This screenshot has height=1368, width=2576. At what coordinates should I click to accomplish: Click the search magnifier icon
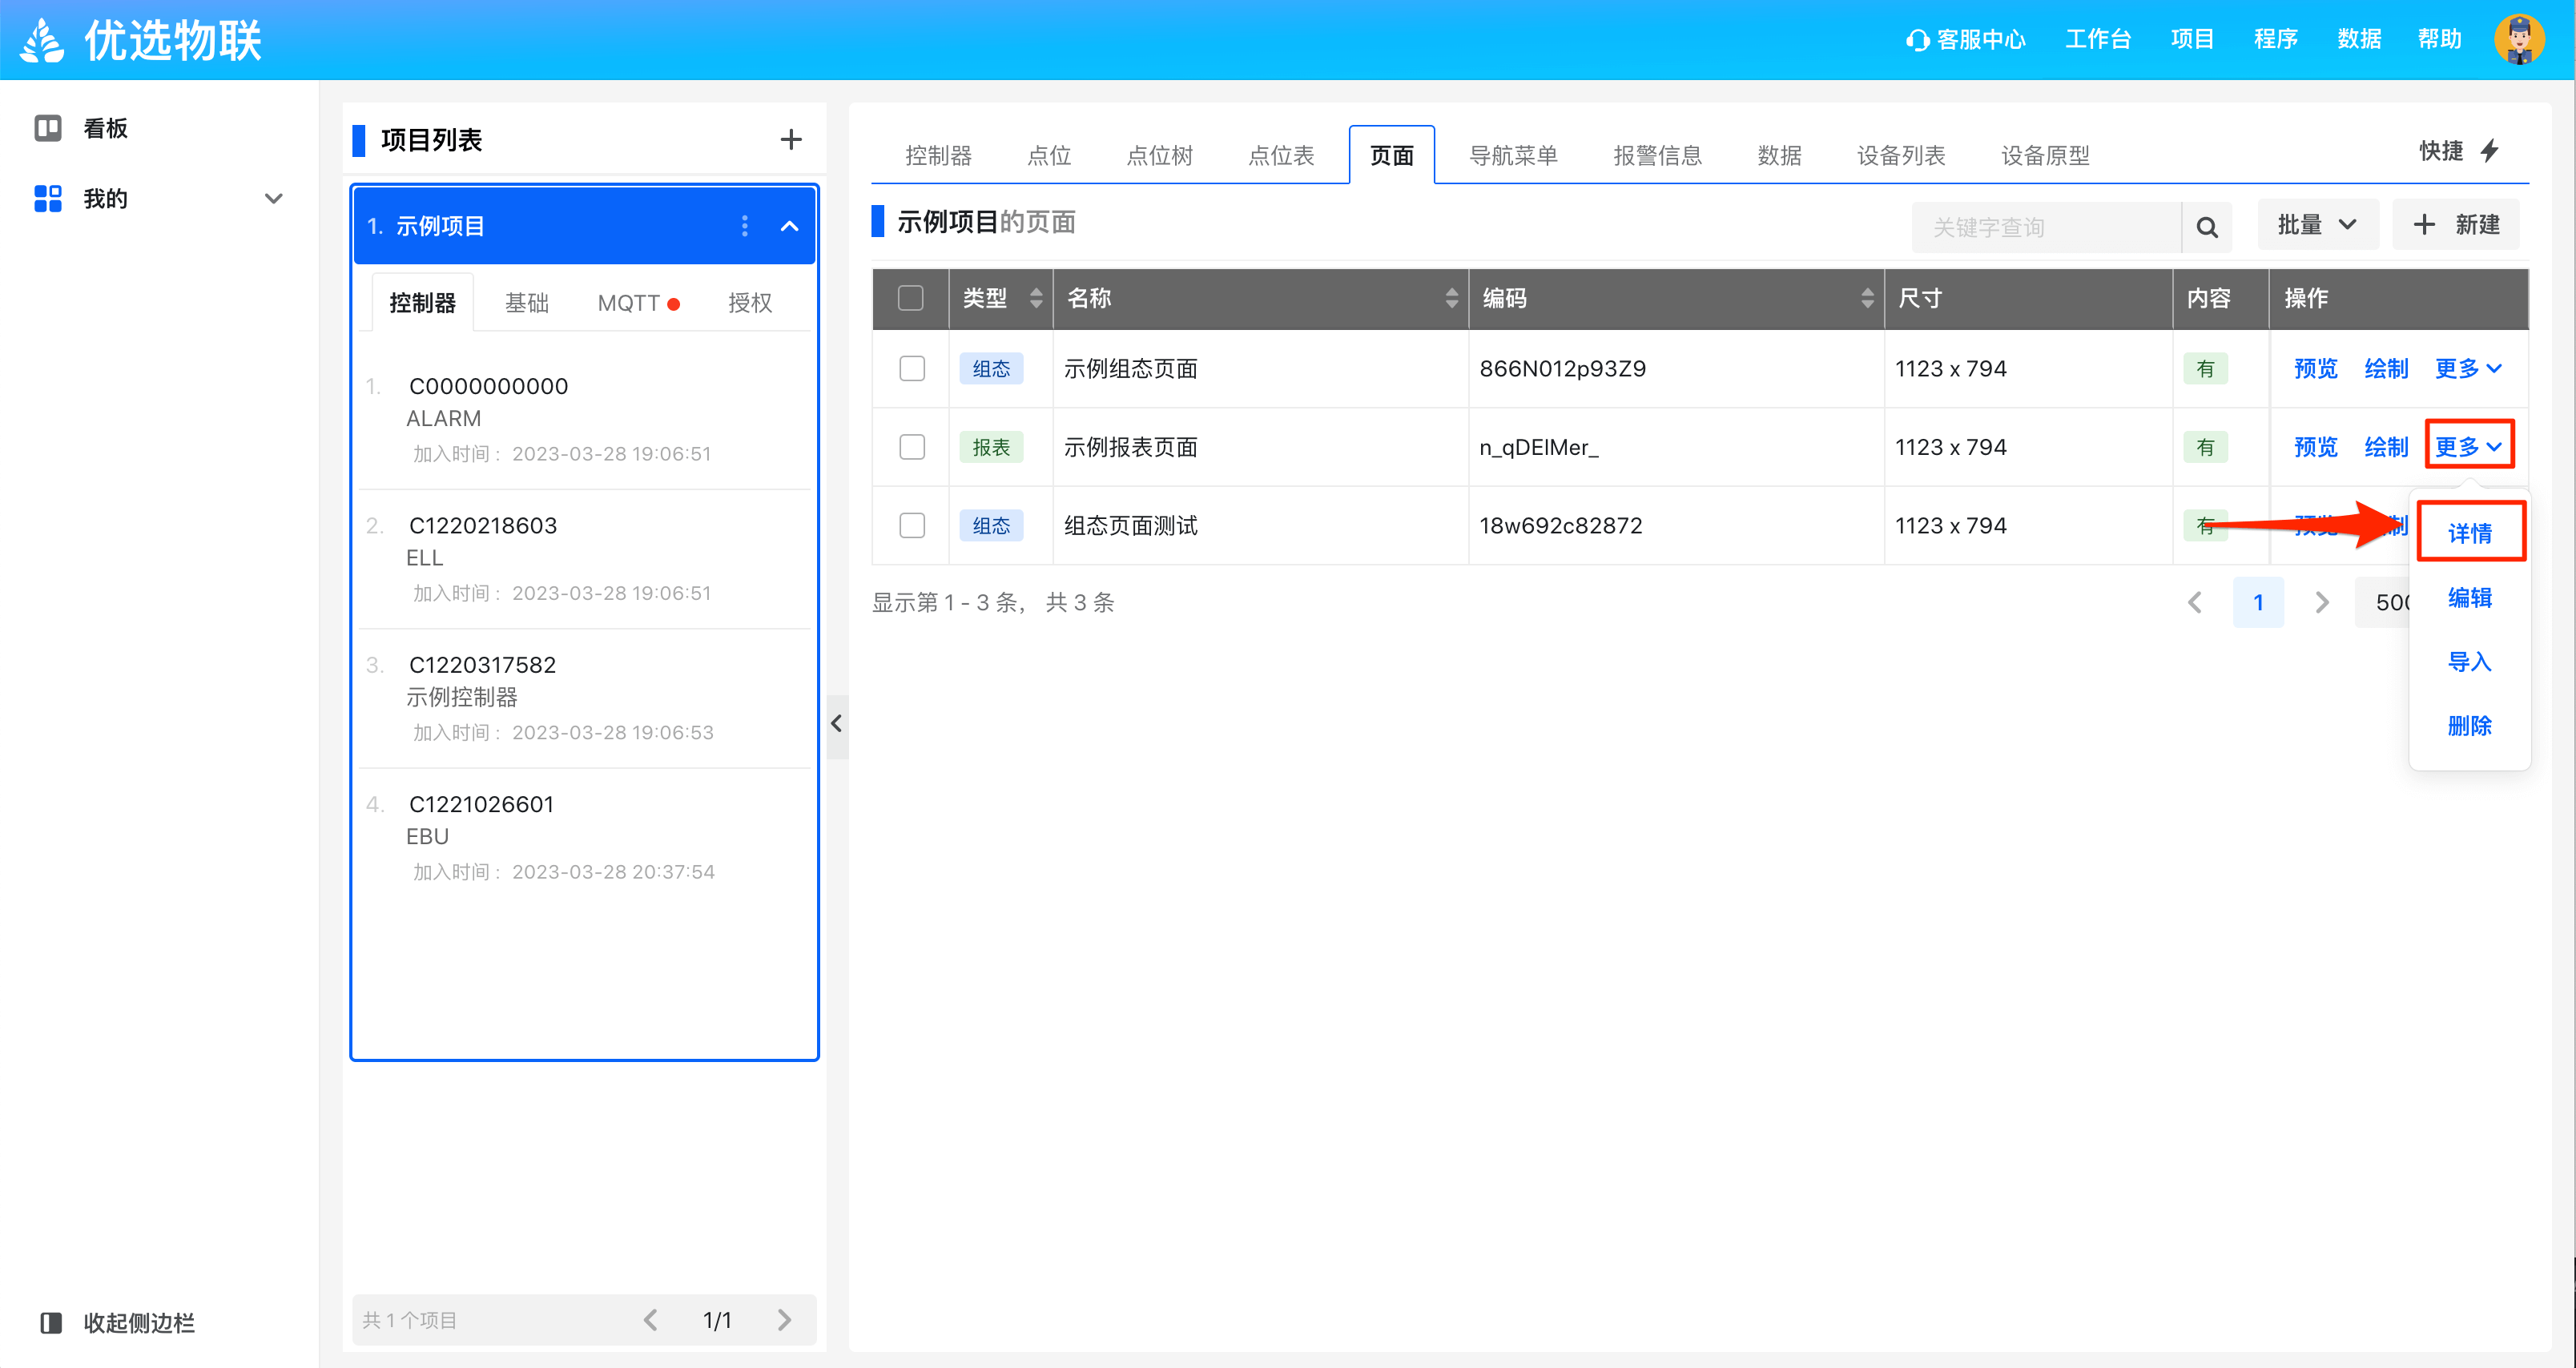[x=2207, y=227]
